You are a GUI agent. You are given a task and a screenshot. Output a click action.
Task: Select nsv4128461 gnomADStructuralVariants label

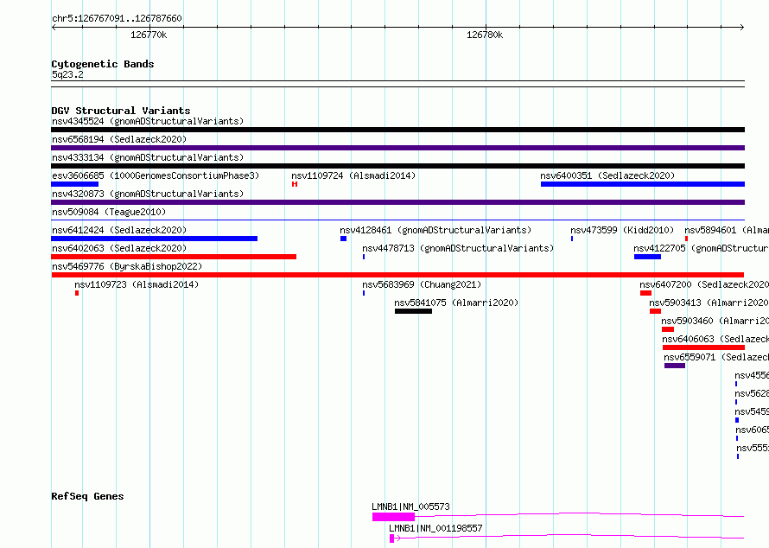click(435, 230)
